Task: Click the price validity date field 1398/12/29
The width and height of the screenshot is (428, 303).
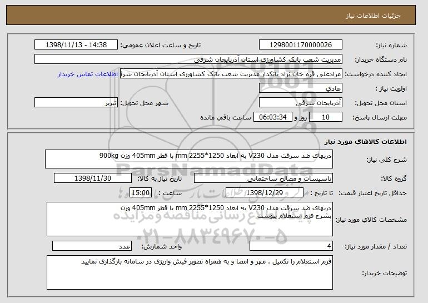Action: pos(265,193)
